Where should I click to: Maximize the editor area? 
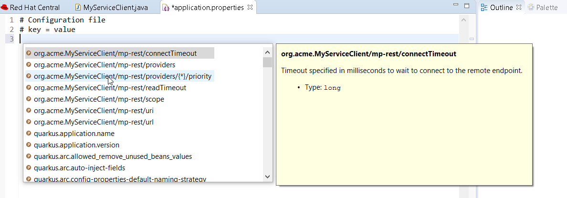click(x=467, y=6)
